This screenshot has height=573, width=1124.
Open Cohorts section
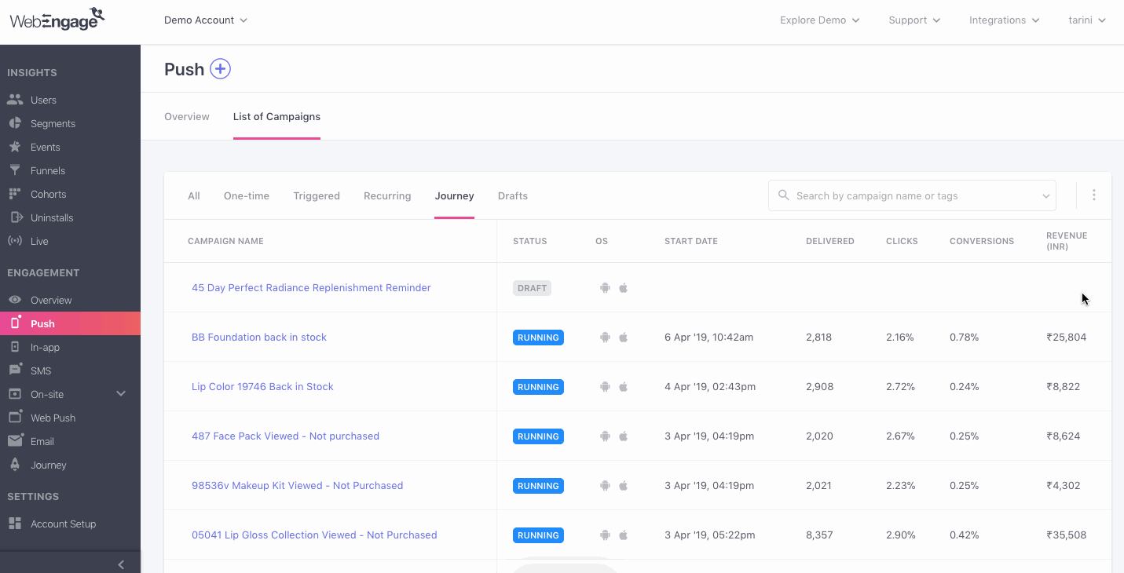(48, 194)
